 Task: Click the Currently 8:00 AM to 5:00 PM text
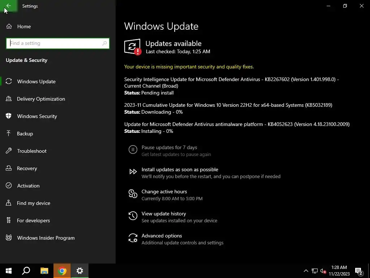pos(172,199)
